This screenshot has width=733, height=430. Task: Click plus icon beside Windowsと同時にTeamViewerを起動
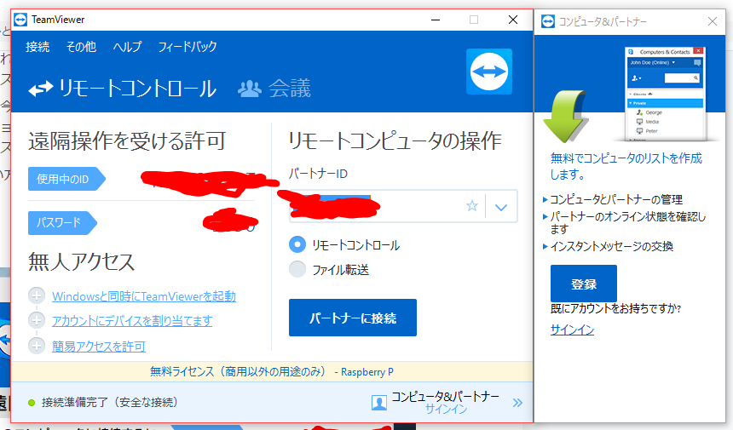pyautogui.click(x=37, y=295)
